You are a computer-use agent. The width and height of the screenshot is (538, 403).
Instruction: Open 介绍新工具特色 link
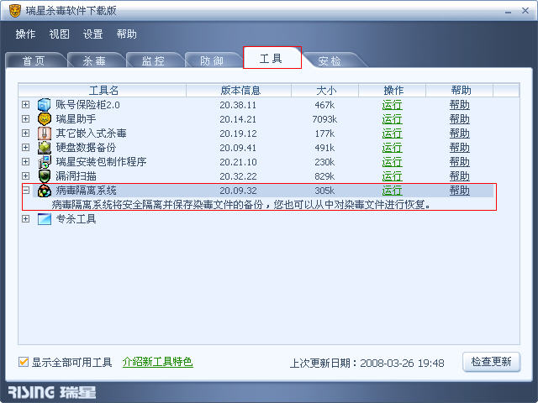[x=158, y=362]
